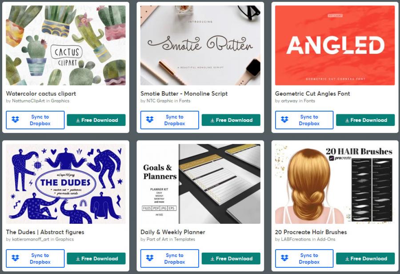The image size is (400, 274).
Task: Click Dropbox icon on Procreate Hair Brushes card
Action: 284,258
